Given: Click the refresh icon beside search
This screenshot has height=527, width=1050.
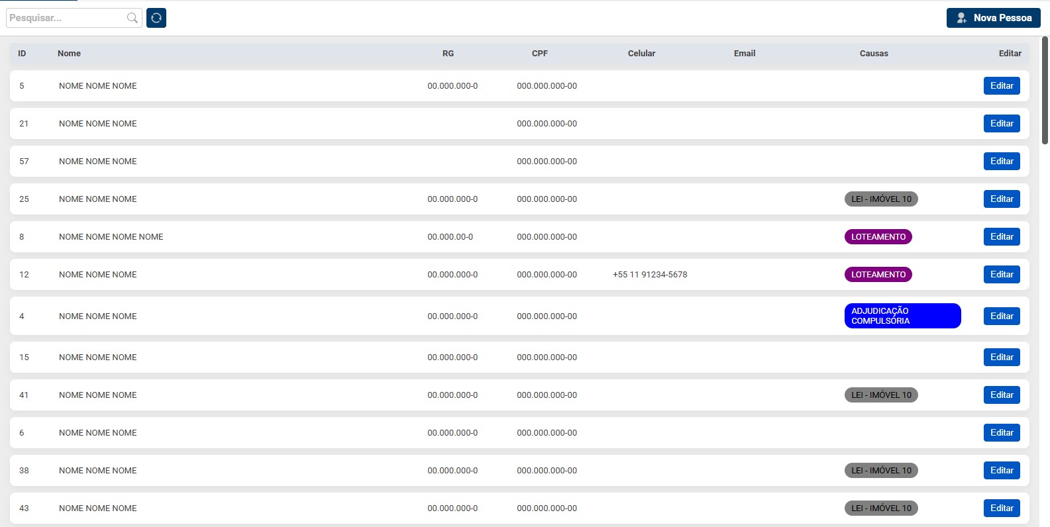Looking at the screenshot, I should coord(156,18).
